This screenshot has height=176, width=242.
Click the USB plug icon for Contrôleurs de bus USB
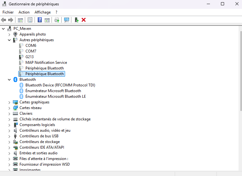pyautogui.click(x=15, y=136)
